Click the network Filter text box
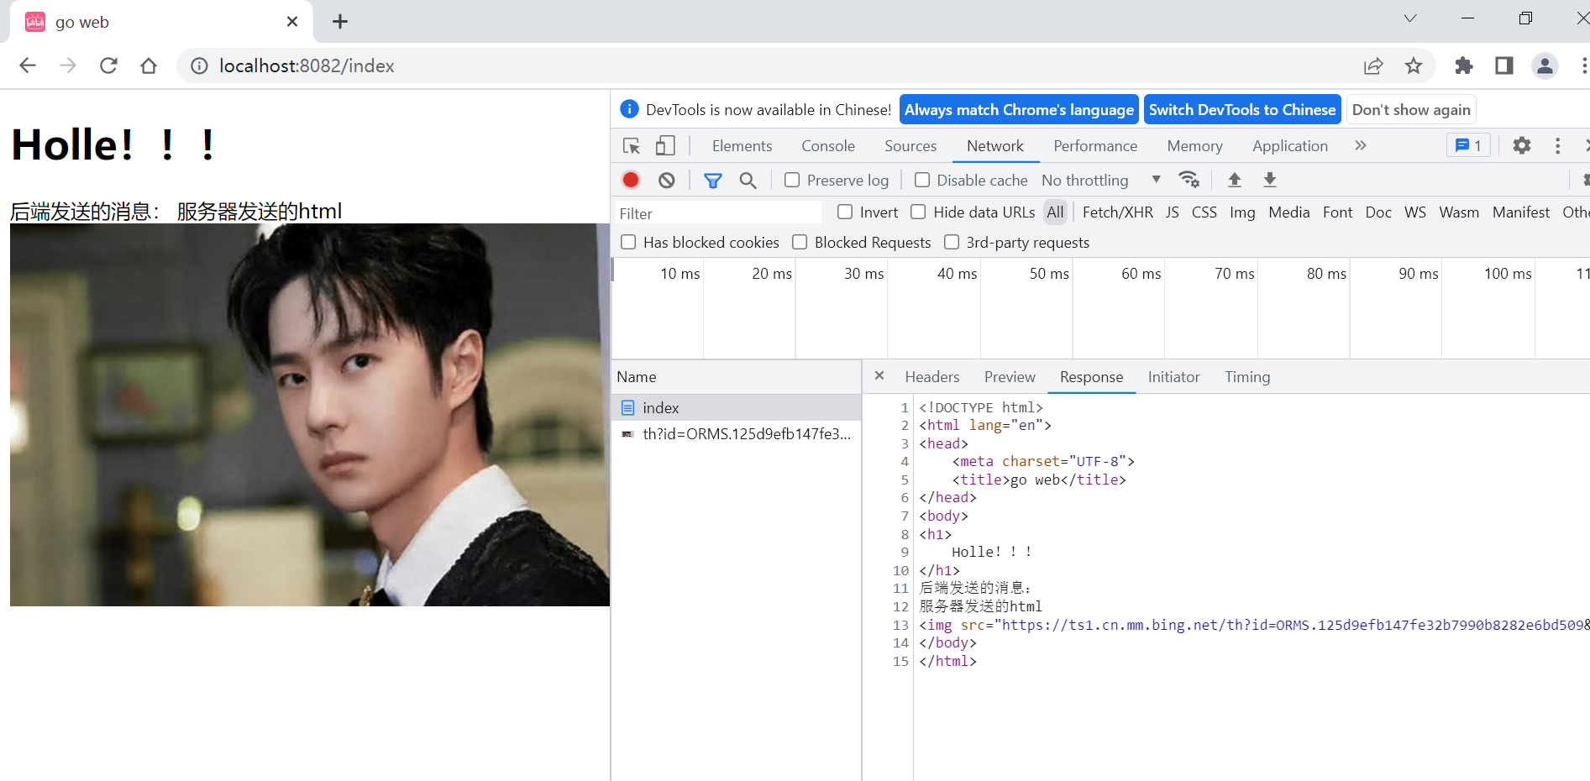Viewport: 1590px width, 781px height. tap(718, 213)
